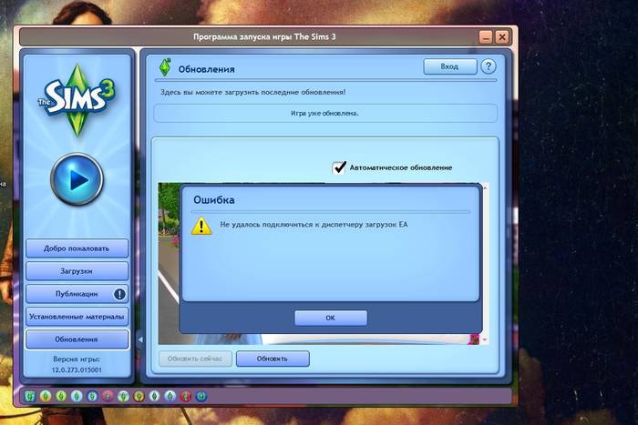Image resolution: width=638 pixels, height=425 pixels.
Task: Click the exclamation badge on Публикации
Action: [119, 294]
